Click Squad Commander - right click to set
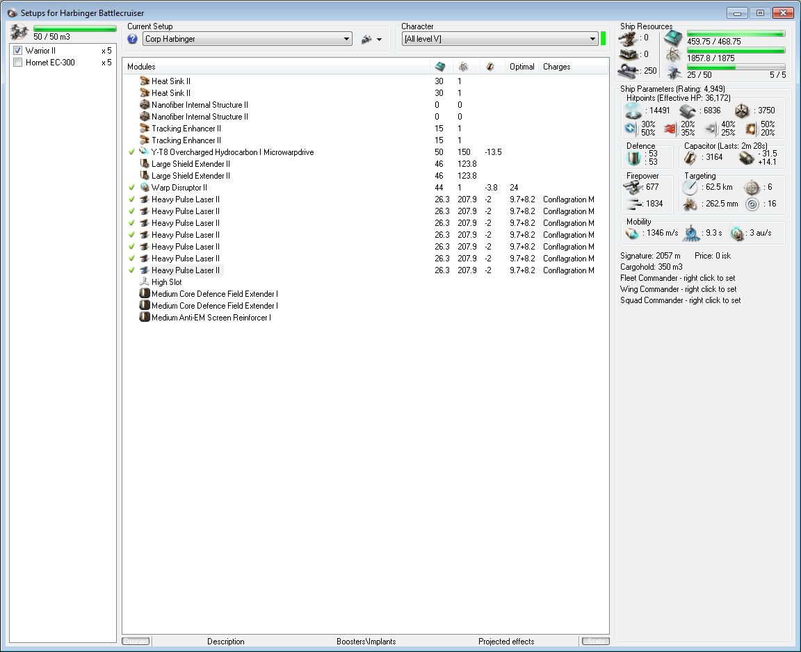This screenshot has width=801, height=652. tap(680, 301)
